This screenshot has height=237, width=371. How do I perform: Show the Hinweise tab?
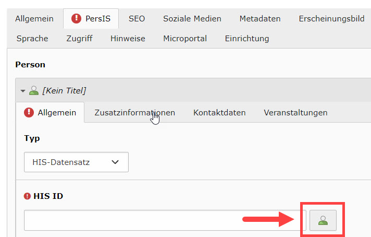tap(128, 39)
